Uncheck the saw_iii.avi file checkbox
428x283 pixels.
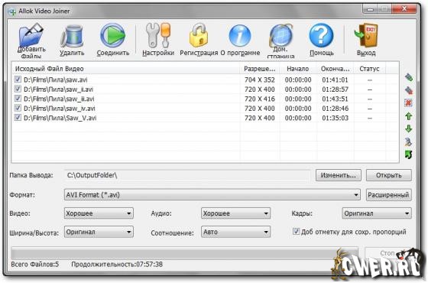[18, 99]
